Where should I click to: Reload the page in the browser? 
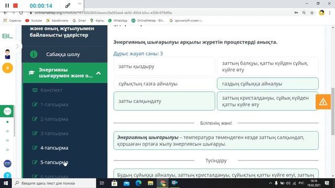pyautogui.click(x=21, y=13)
